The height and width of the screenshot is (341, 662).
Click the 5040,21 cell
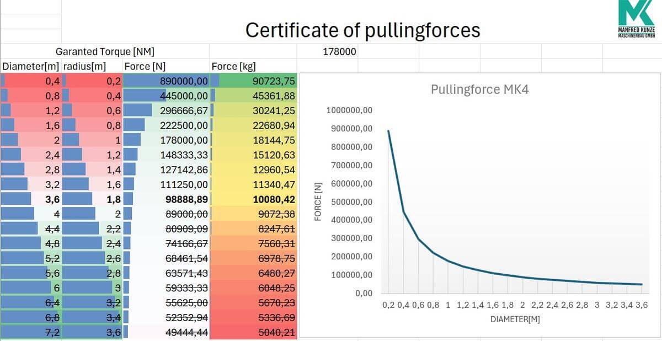253,332
